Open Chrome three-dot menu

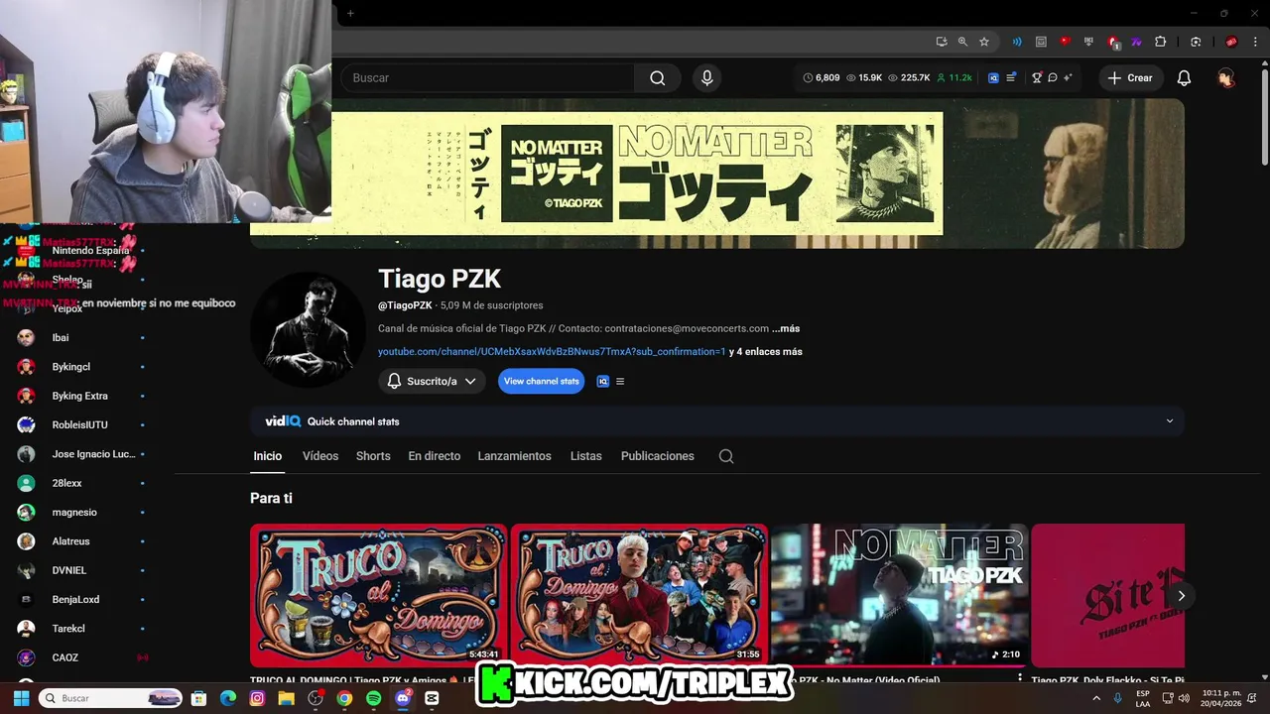tap(1256, 42)
